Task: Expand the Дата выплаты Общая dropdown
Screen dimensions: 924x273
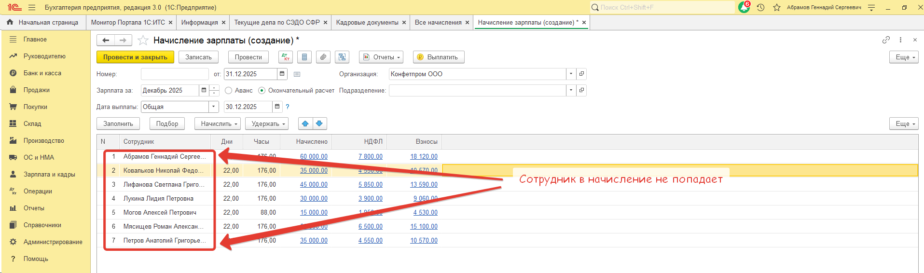Action: coord(213,107)
